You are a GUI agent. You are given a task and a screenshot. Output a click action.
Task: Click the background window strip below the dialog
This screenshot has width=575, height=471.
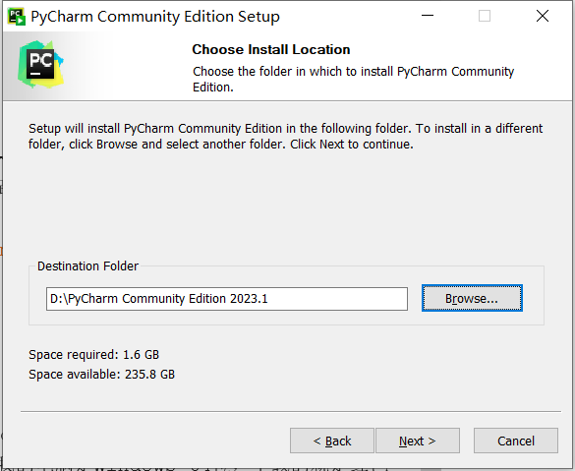pos(220,469)
